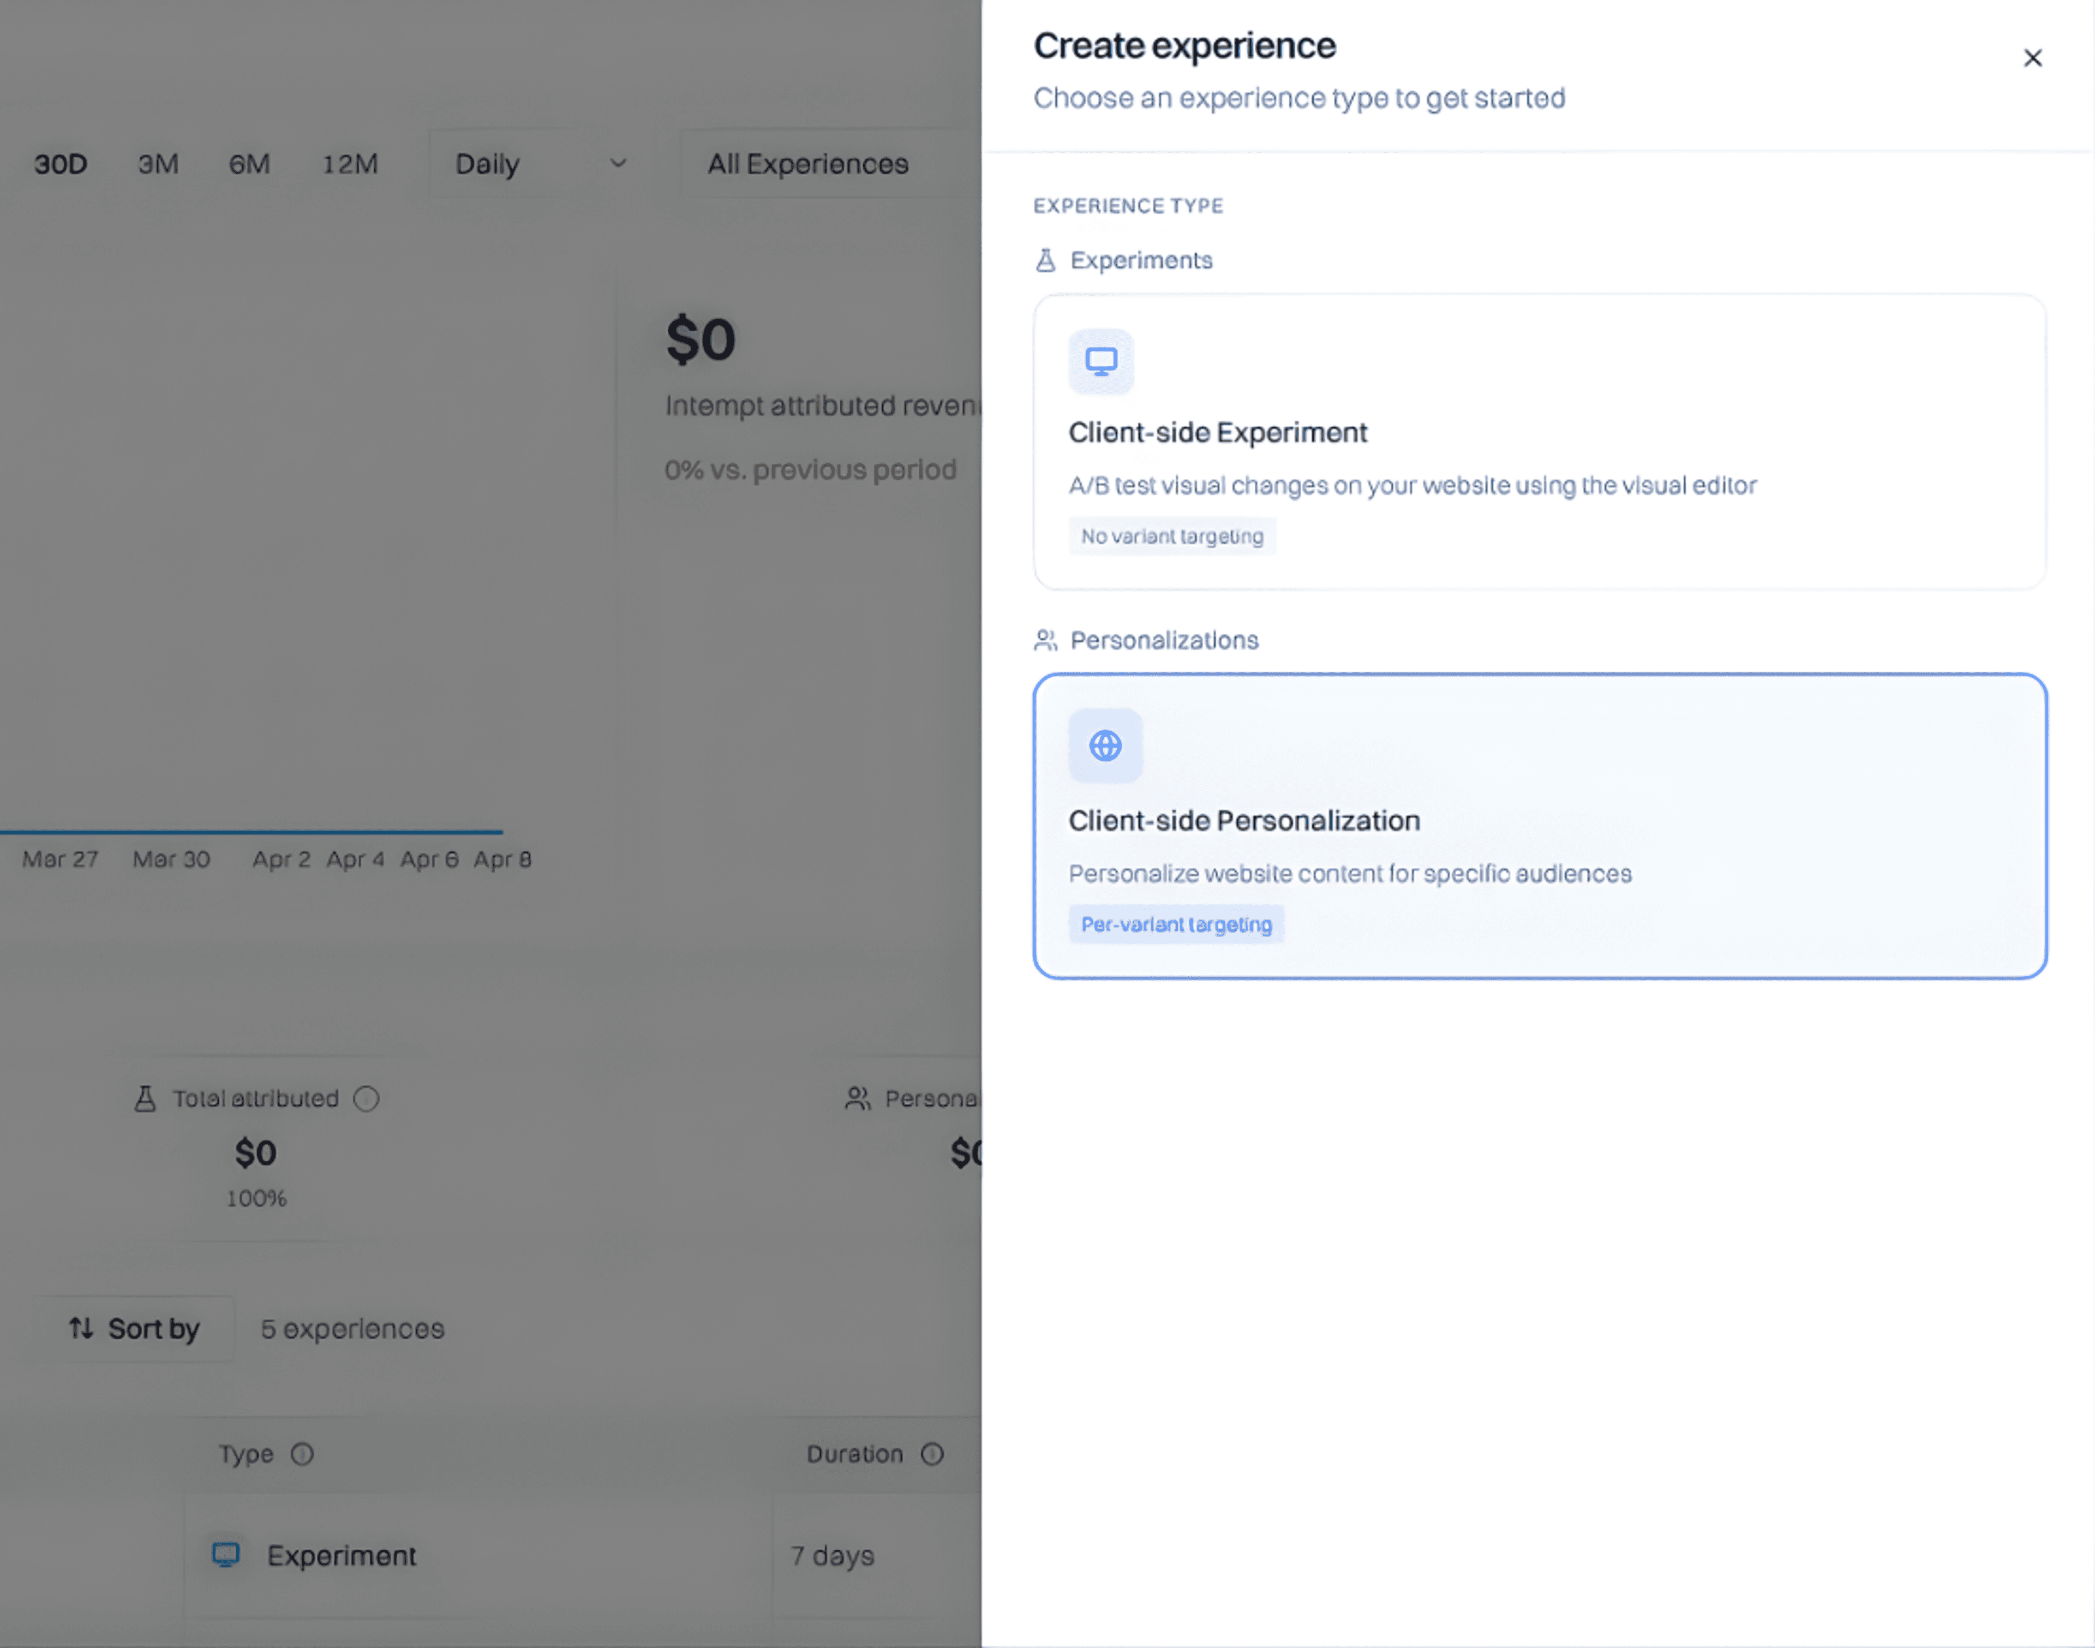The height and width of the screenshot is (1648, 2095).
Task: Switch to the 12M time range tab
Action: (x=349, y=164)
